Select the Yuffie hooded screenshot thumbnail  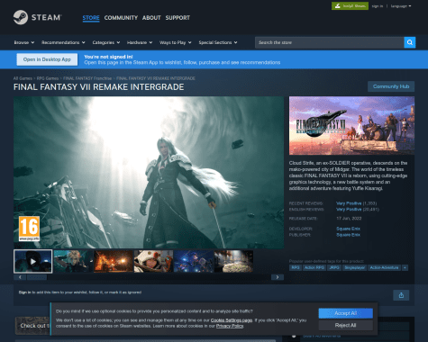[153, 261]
